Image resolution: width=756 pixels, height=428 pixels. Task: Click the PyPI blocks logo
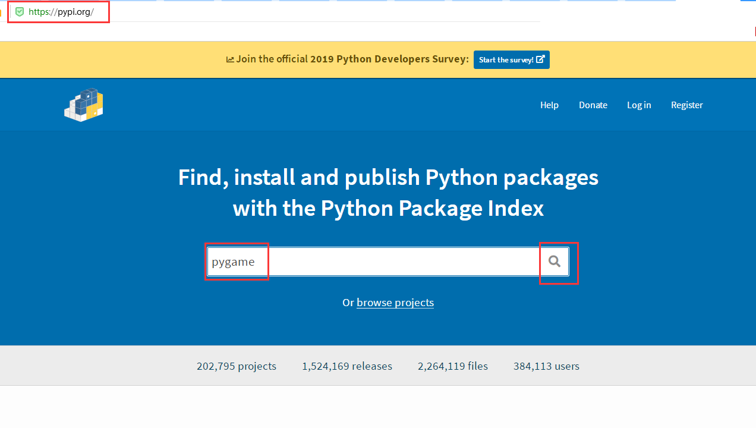point(83,104)
